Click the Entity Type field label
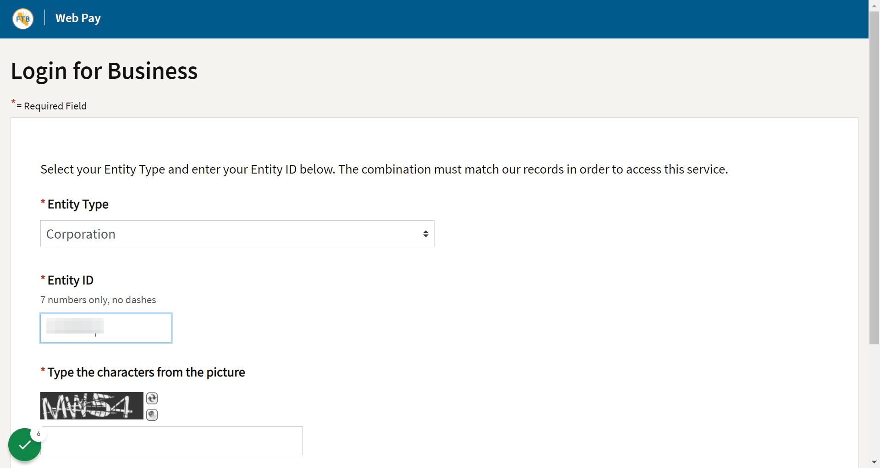This screenshot has height=468, width=880. 78,204
